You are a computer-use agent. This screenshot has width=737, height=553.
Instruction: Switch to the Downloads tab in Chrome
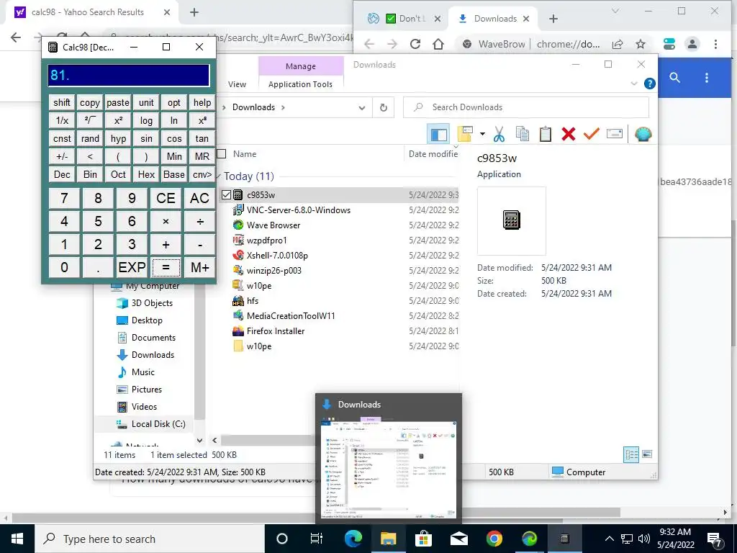[x=494, y=19]
